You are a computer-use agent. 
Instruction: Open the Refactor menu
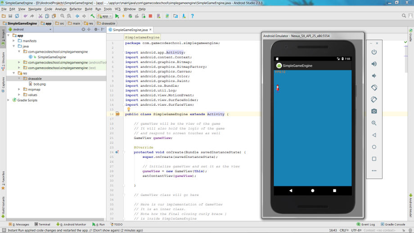76,9
